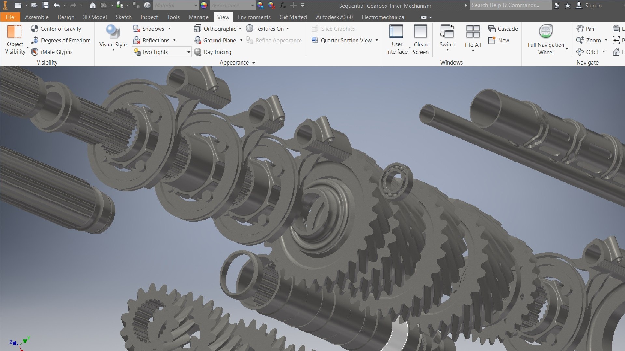Expand the Ground Plane dropdown arrow
Screen dimensions: 625x351
pyautogui.click(x=241, y=40)
